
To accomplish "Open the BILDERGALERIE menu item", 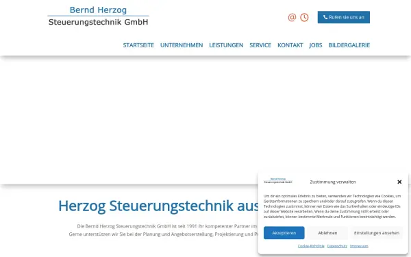I will point(349,45).
